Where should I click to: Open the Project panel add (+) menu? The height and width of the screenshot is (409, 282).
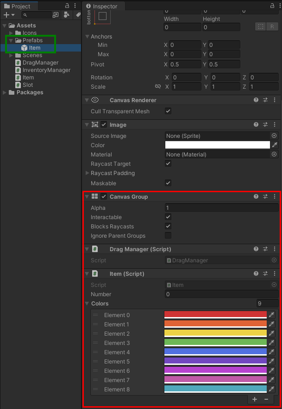pyautogui.click(x=9, y=15)
